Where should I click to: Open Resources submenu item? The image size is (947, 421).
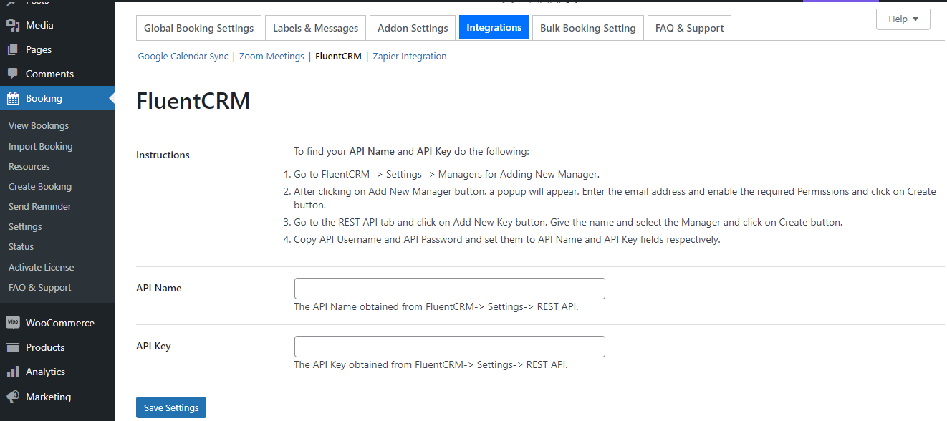coord(29,166)
